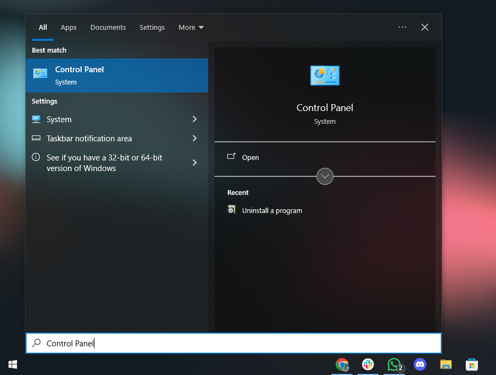The width and height of the screenshot is (496, 375).
Task: Launch Slack from the taskbar
Action: click(368, 364)
